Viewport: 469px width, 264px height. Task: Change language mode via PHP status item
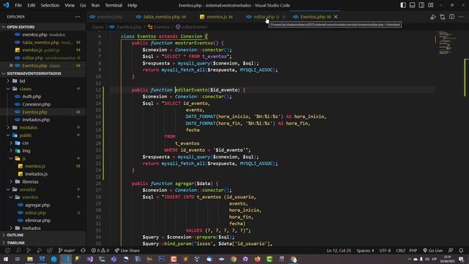[x=413, y=251]
